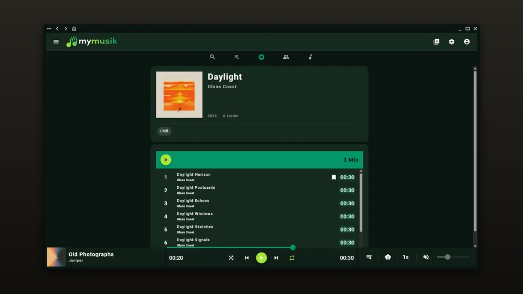Click the volume slider knob
This screenshot has width=523, height=294.
[448, 257]
